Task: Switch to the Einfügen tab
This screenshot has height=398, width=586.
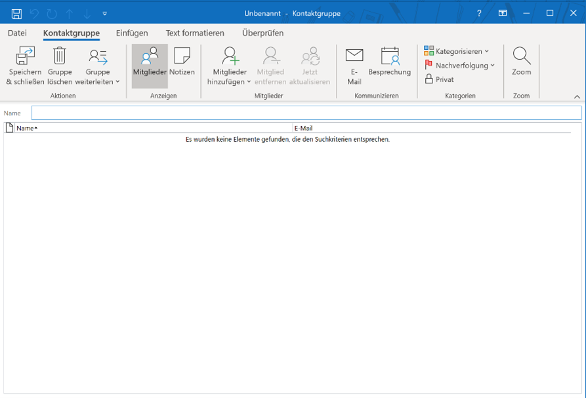Action: coord(132,33)
